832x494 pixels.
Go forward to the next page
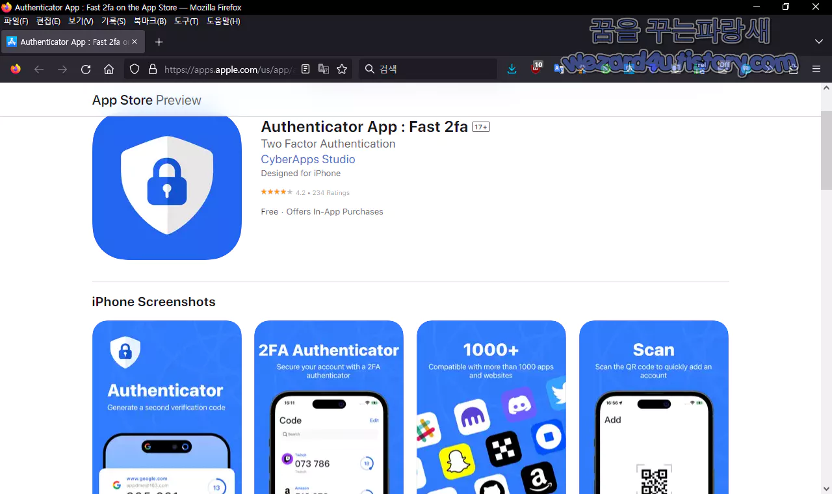click(x=62, y=69)
